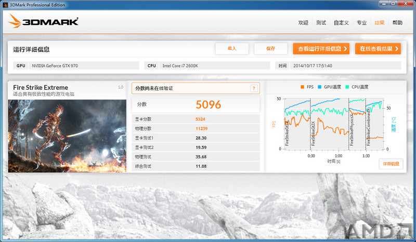Click the graphics score value 5324
This screenshot has height=242, width=416.
point(200,119)
